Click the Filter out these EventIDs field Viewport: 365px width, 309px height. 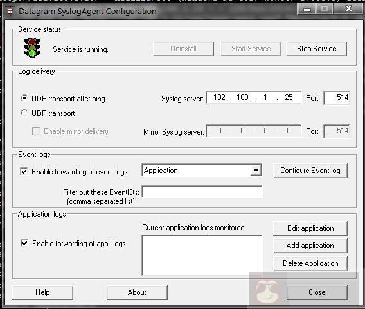click(202, 192)
